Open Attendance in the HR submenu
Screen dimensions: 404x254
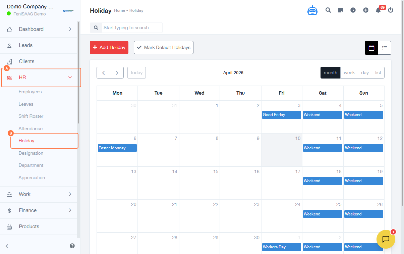(31, 129)
